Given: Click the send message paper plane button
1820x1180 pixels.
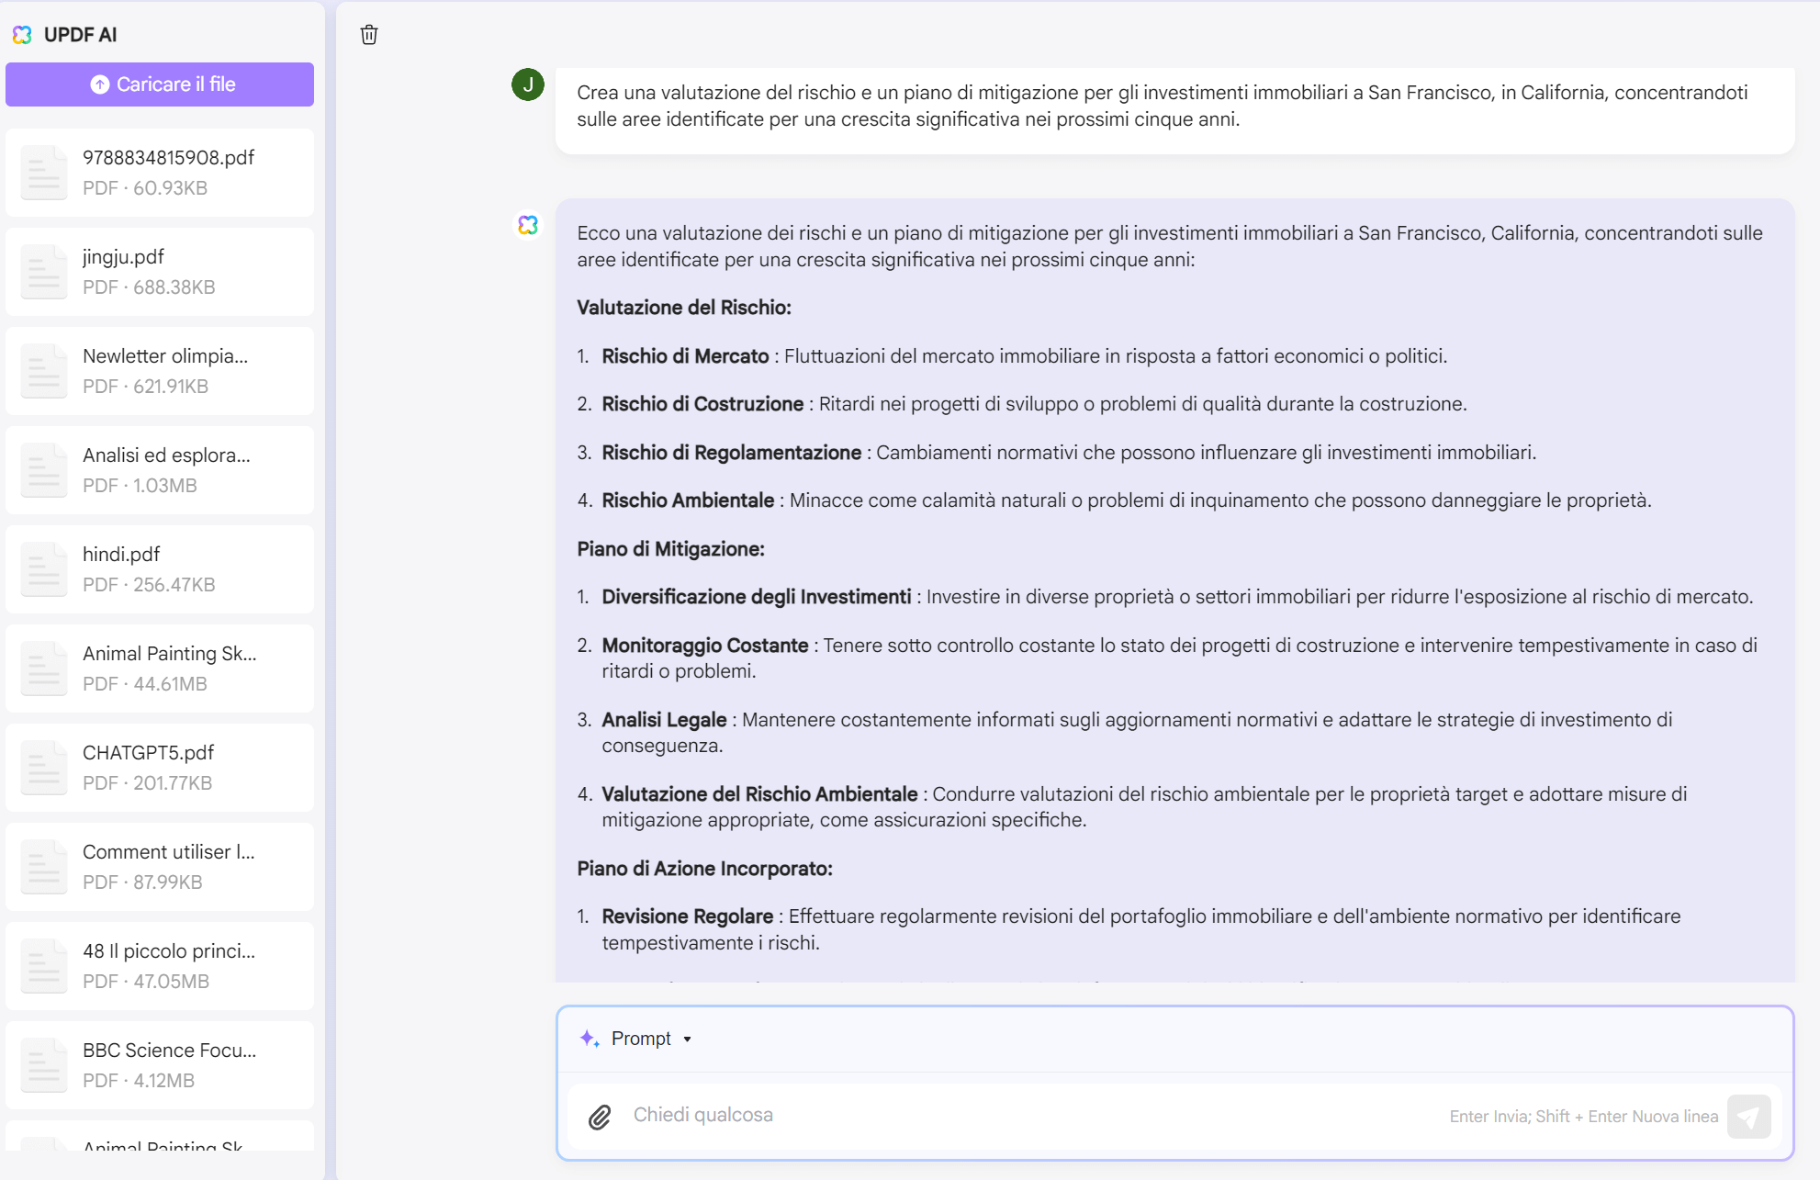Looking at the screenshot, I should point(1748,1117).
